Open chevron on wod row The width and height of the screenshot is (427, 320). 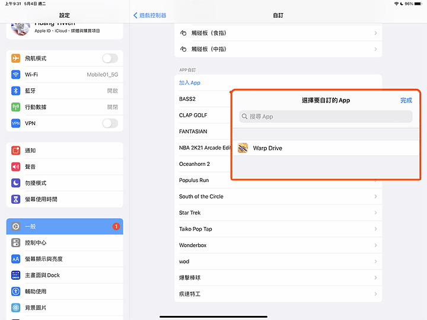[375, 261]
